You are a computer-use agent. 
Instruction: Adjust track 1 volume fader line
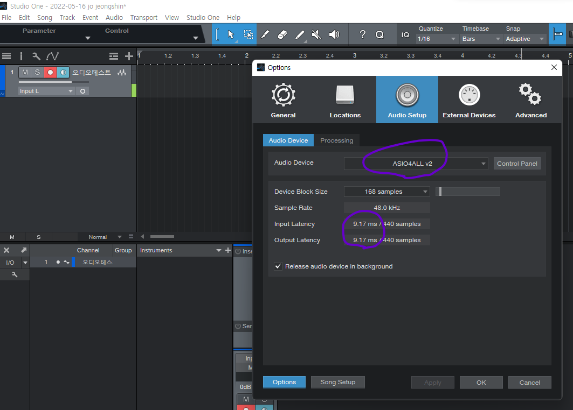[x=53, y=82]
